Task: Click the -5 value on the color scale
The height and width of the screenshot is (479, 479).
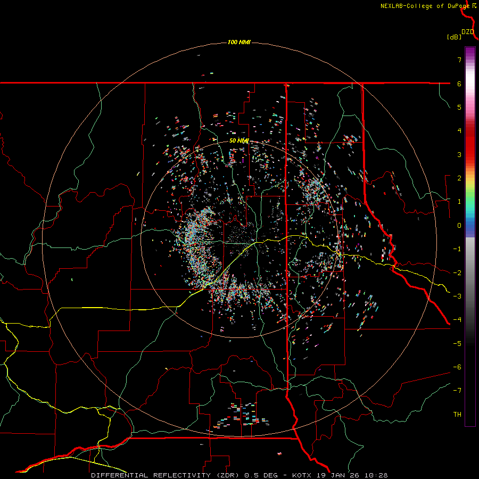Action: [457, 344]
